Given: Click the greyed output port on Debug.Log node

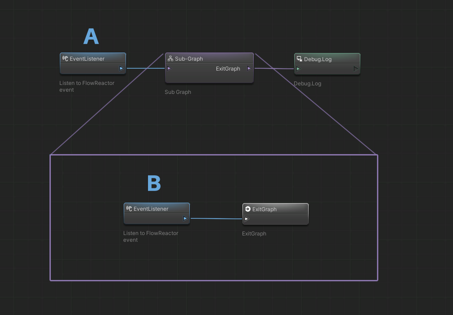Looking at the screenshot, I should click(355, 69).
